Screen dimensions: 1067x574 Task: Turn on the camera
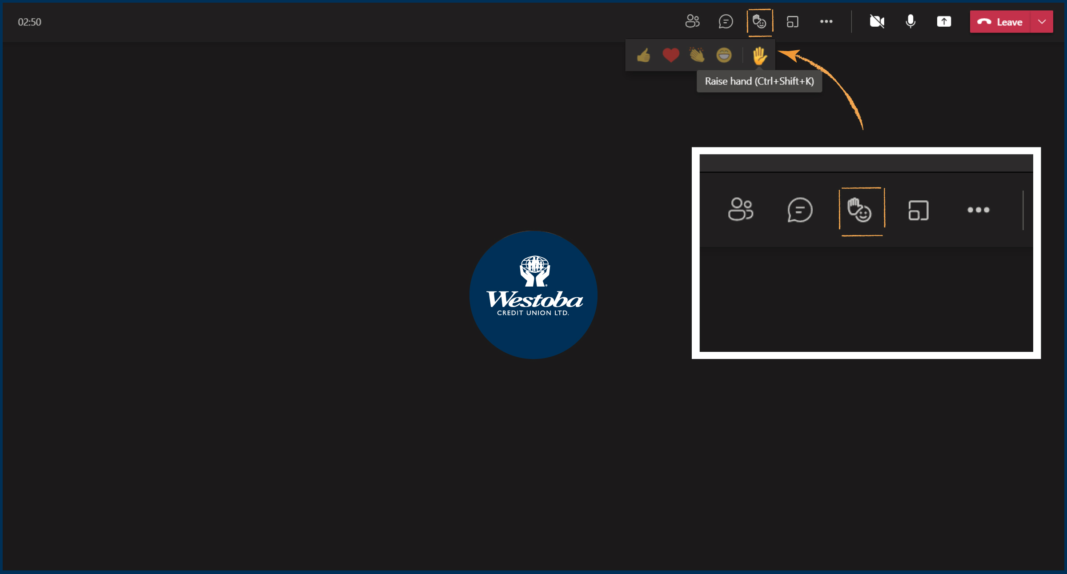click(x=877, y=21)
